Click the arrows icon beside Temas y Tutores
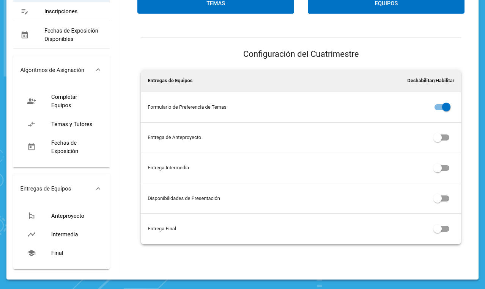The image size is (485, 289). tap(31, 124)
